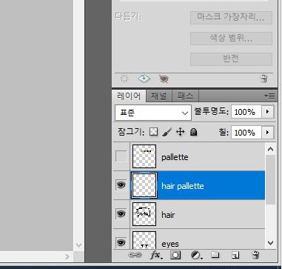Open the 표준 blend mode dropdown
This screenshot has width=282, height=269.
153,113
